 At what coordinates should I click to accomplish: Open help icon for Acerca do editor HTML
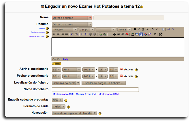(47, 36)
